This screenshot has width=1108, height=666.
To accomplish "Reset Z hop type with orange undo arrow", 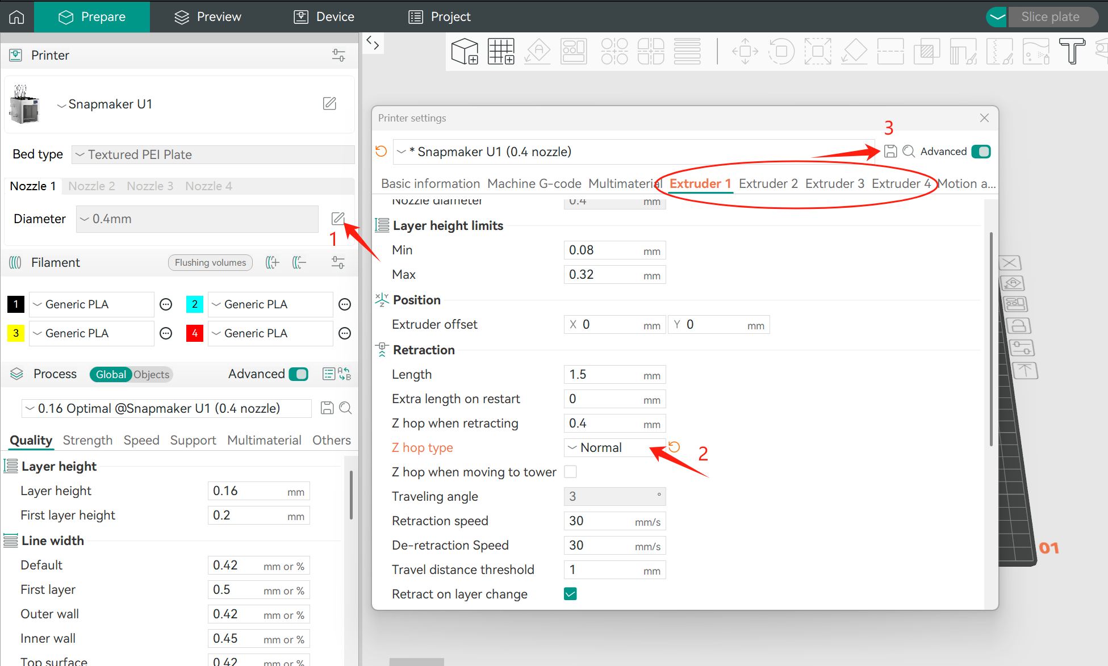I will pyautogui.click(x=674, y=447).
